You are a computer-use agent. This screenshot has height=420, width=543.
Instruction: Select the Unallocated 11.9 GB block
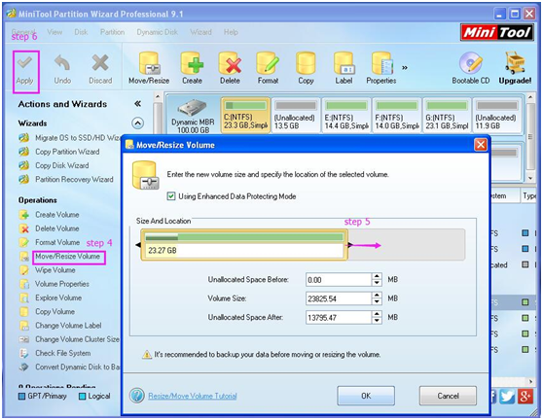pyautogui.click(x=497, y=115)
